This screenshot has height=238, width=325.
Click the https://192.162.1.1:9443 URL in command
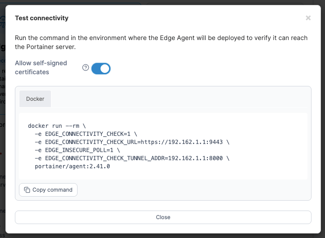(182, 142)
